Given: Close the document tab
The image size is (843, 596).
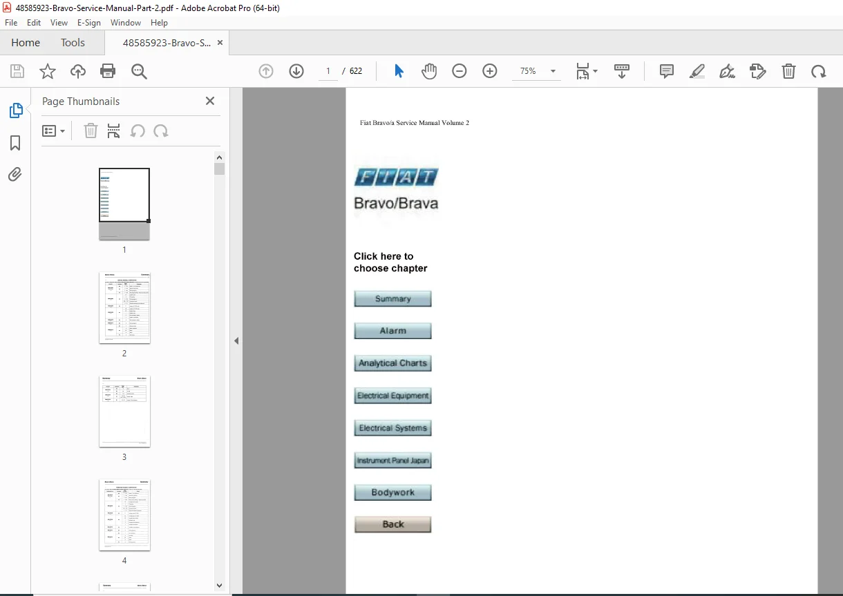Looking at the screenshot, I should point(220,43).
